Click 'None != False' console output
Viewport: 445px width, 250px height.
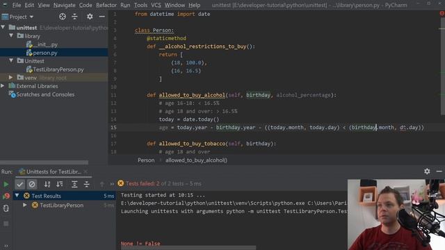140,244
